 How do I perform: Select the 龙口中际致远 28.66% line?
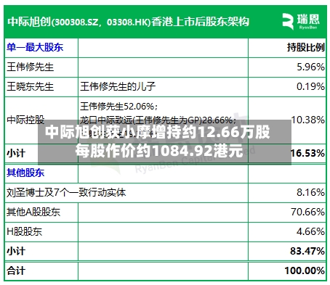click(158, 120)
